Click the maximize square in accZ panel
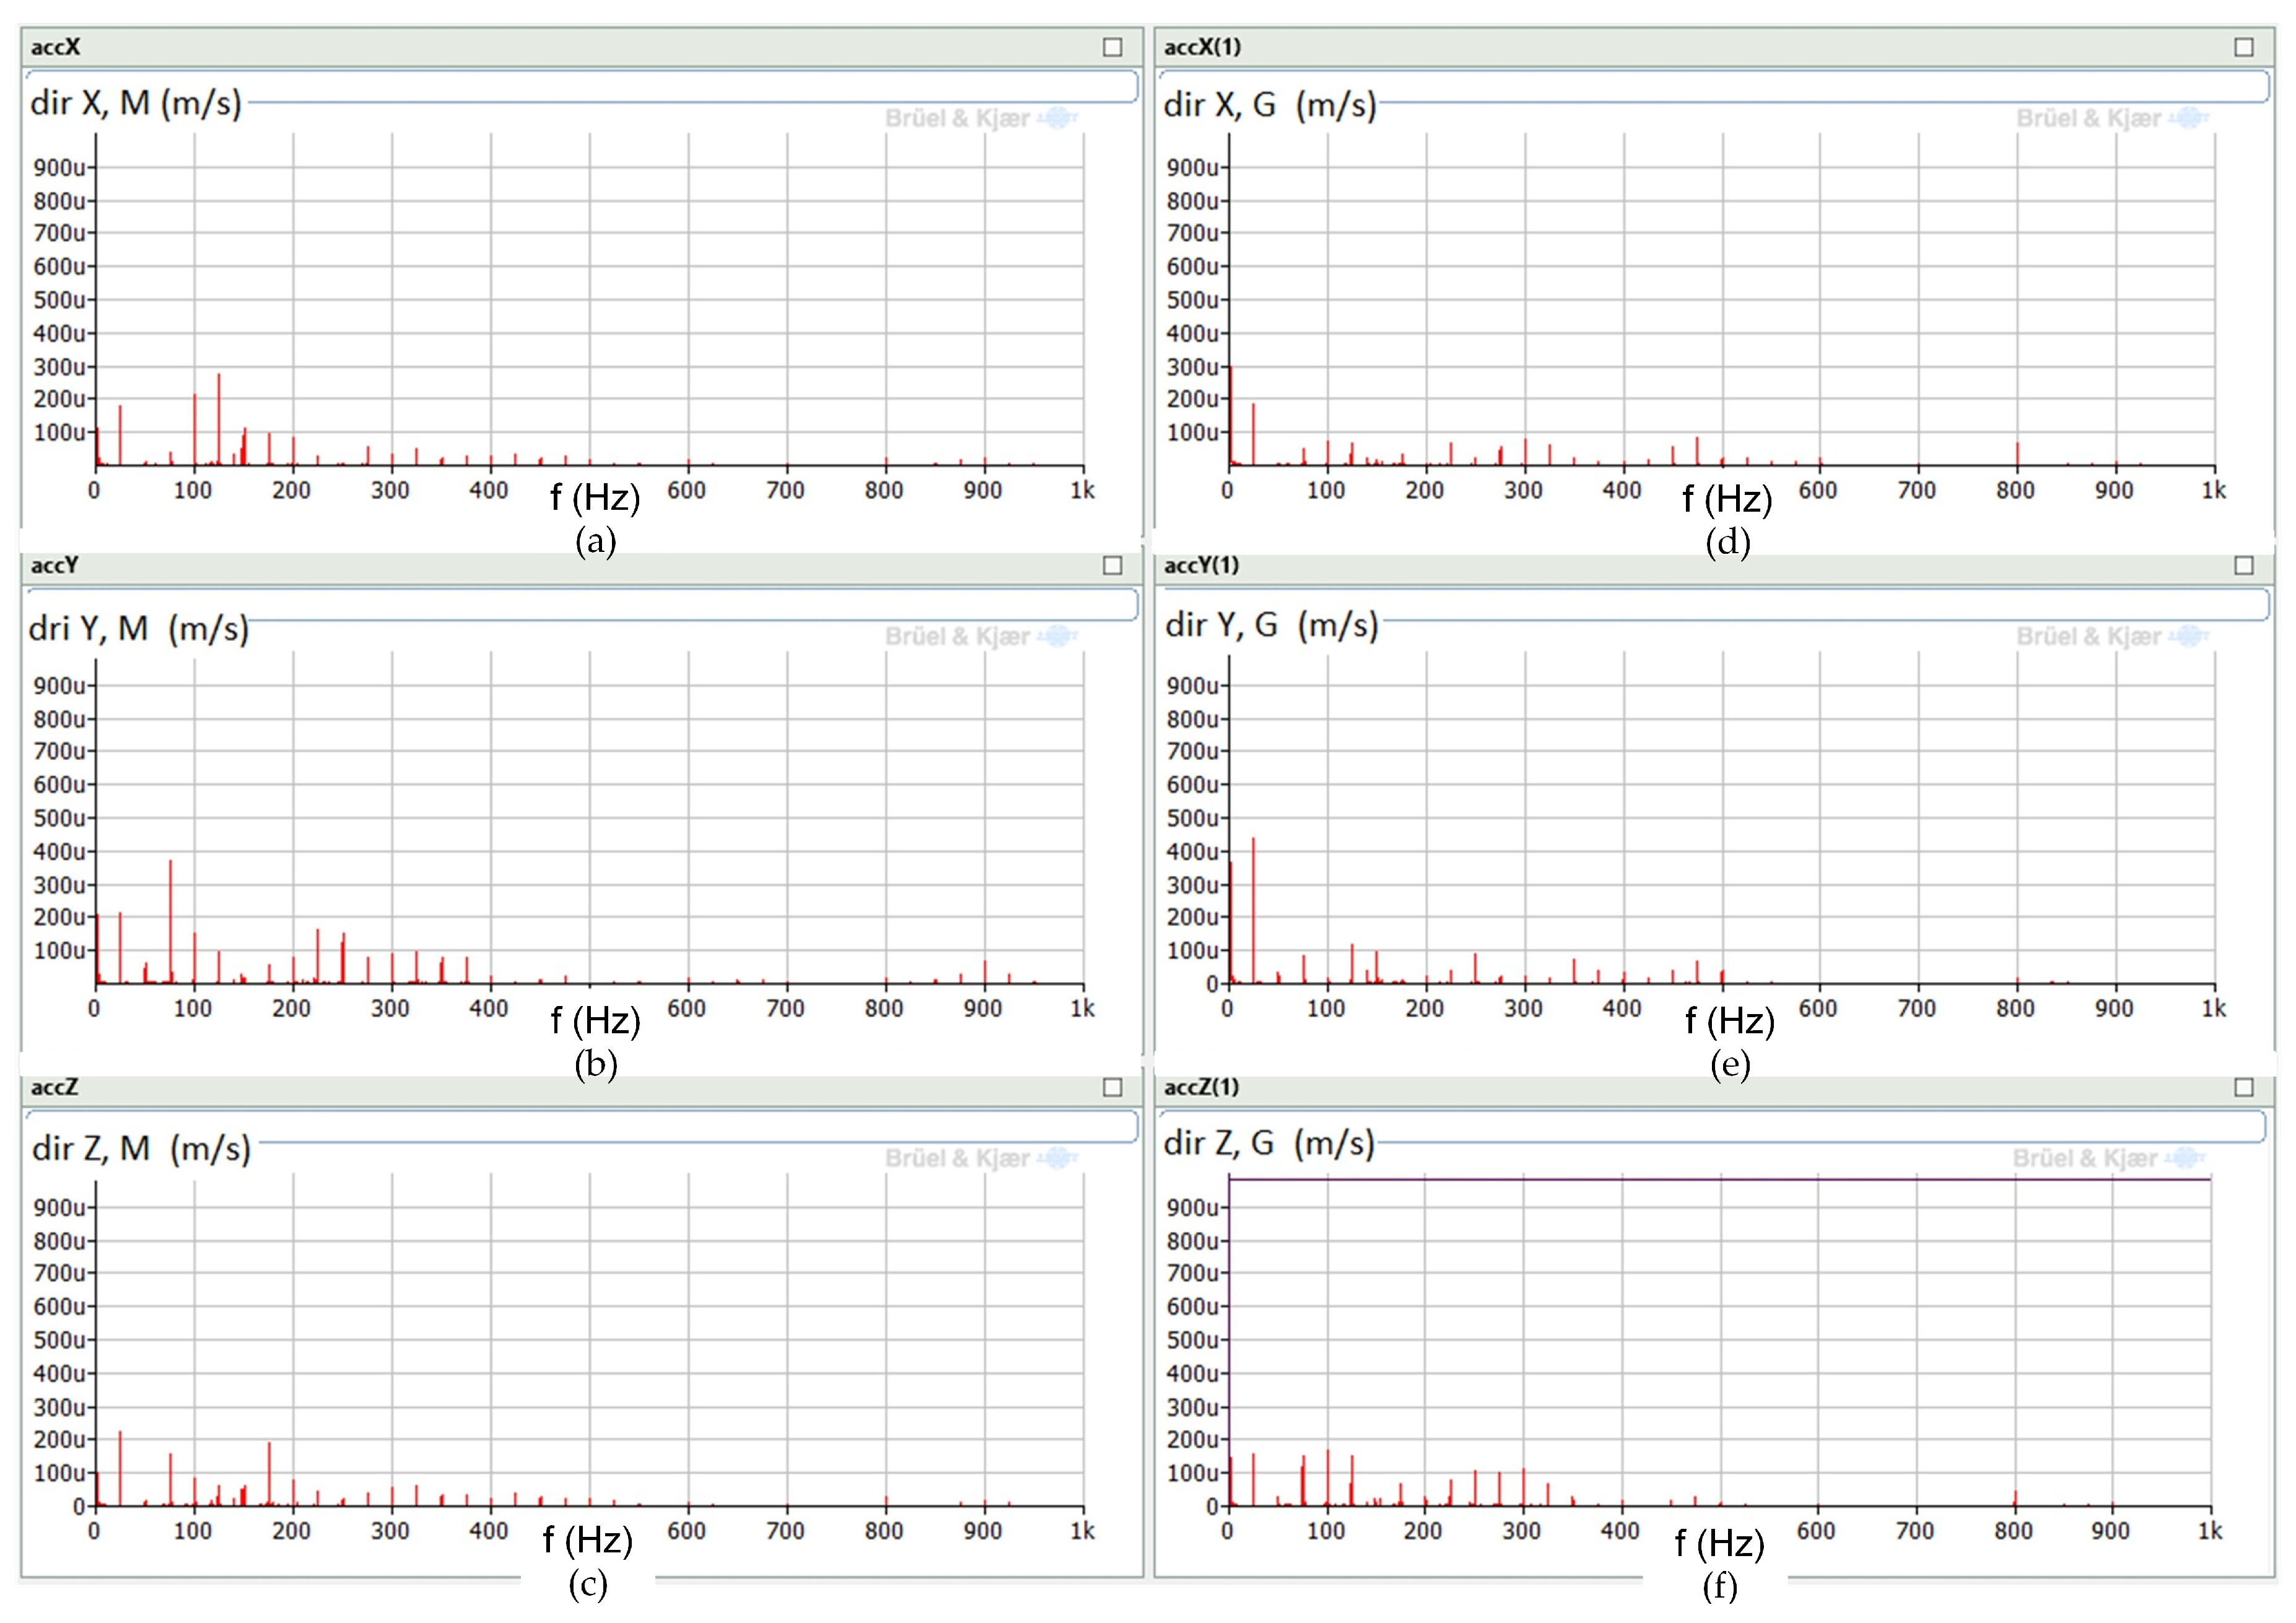Viewport: 2296px width, 1623px height. point(1112,1087)
